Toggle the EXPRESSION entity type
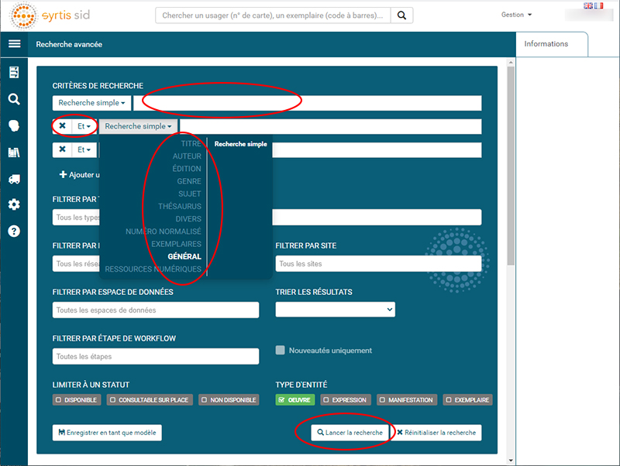This screenshot has width=620, height=466. [346, 399]
